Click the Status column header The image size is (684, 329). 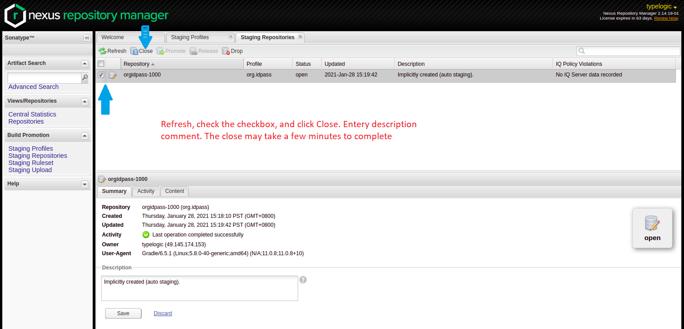click(307, 64)
